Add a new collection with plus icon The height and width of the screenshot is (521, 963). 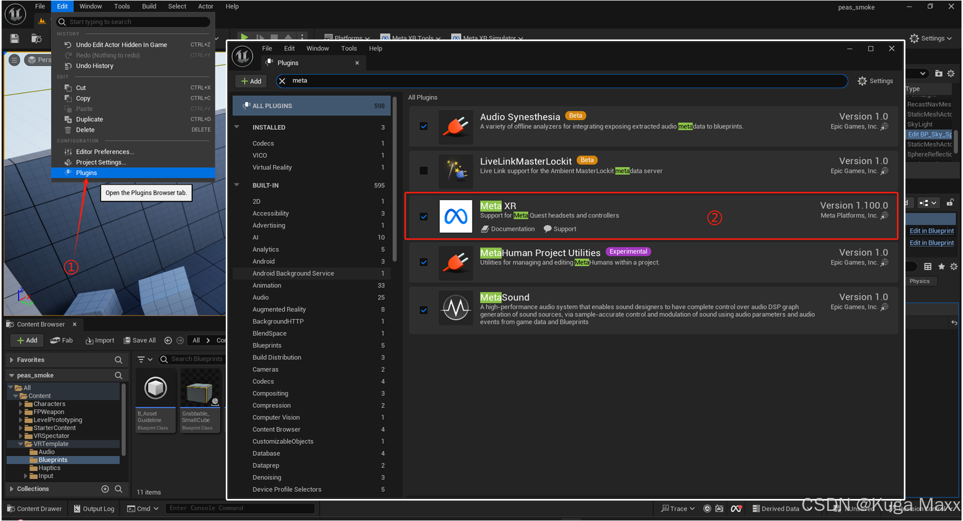(105, 488)
